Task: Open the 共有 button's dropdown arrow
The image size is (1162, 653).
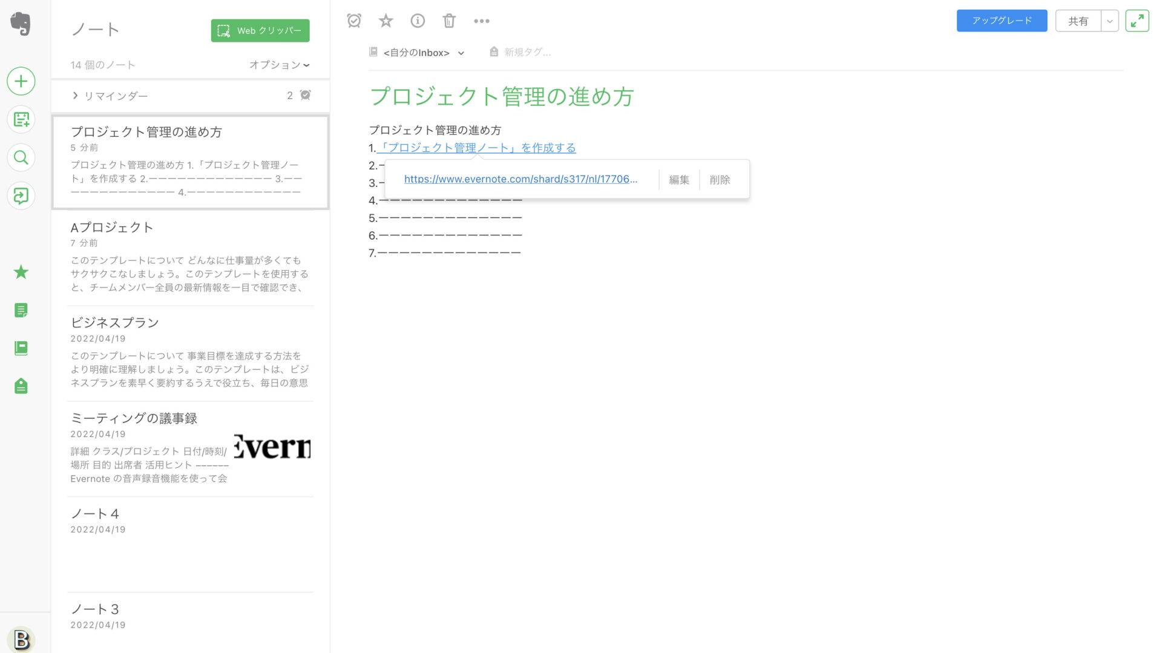Action: 1110,20
